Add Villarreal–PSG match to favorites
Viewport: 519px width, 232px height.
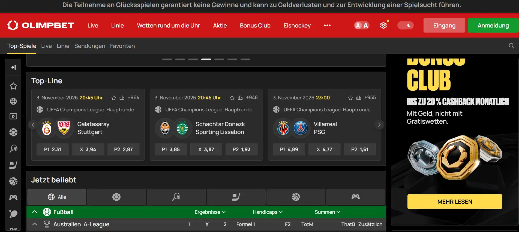(350, 98)
